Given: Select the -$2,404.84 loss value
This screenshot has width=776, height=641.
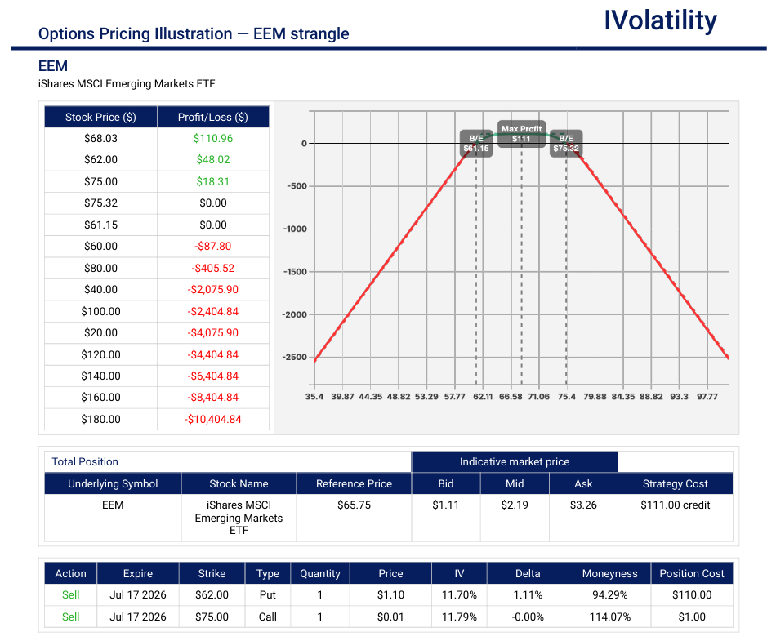Looking at the screenshot, I should (x=213, y=312).
